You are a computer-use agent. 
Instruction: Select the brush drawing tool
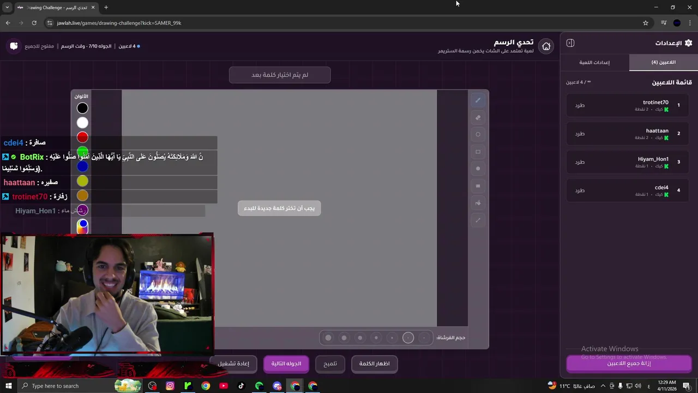click(478, 100)
